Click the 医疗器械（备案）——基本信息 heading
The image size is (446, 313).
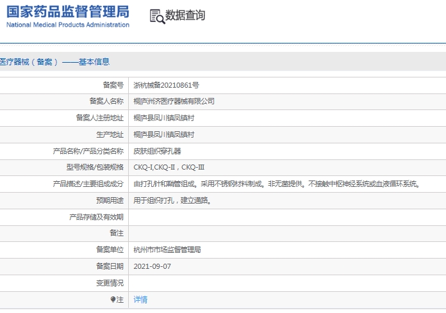pos(54,61)
